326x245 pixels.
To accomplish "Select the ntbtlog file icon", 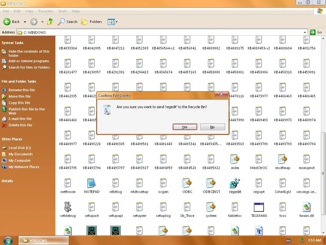I will (116, 183).
